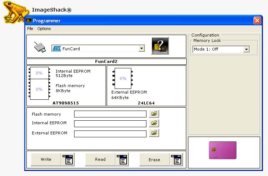Expand the FunCard type dropdown arrow
Screen dimensions: 268x176
point(141,48)
